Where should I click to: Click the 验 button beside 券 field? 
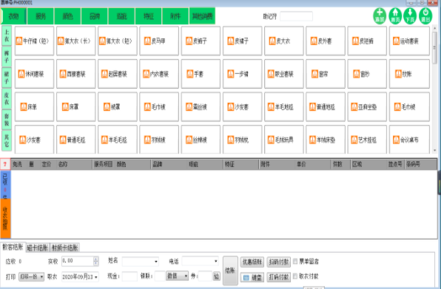point(217,276)
